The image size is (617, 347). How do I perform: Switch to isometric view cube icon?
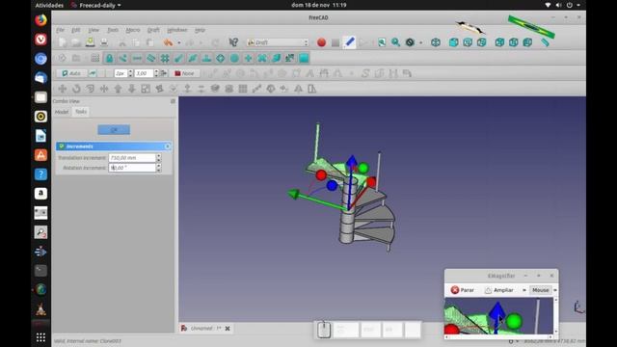[436, 42]
